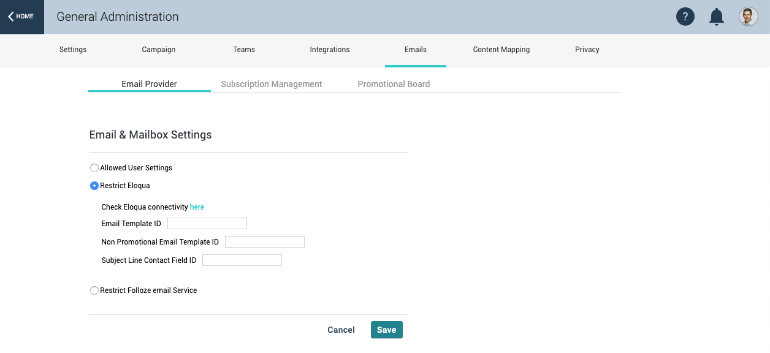
Task: Go back using the Home button
Action: (21, 17)
